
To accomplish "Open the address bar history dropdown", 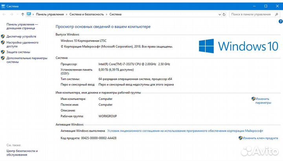I will 219,14.
